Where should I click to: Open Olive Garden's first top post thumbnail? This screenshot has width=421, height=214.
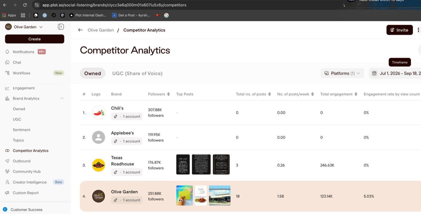(184, 195)
